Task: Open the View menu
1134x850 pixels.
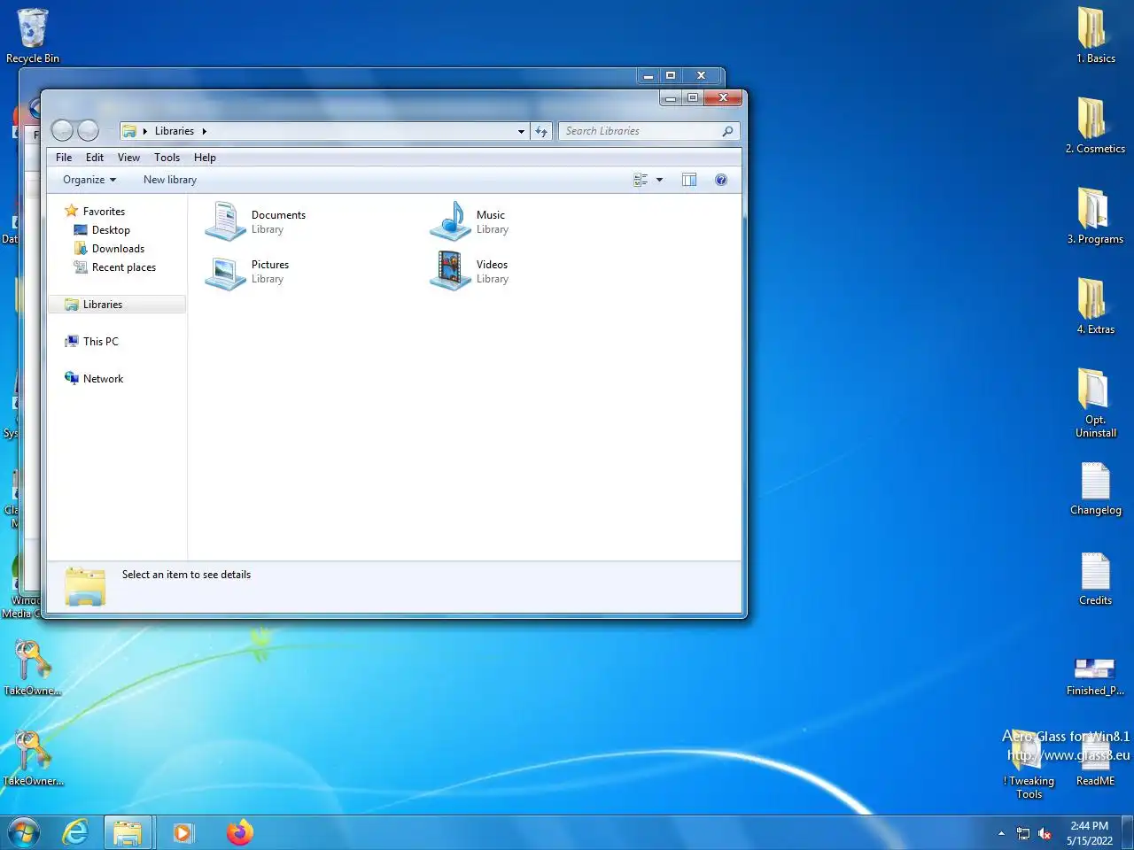Action: 129,158
